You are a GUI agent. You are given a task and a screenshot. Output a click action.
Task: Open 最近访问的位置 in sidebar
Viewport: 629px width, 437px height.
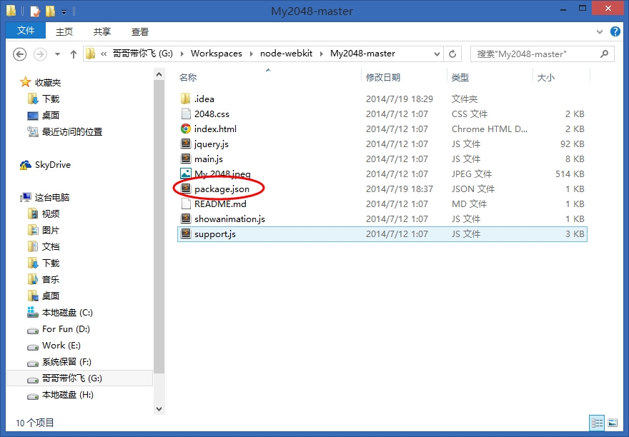[72, 132]
